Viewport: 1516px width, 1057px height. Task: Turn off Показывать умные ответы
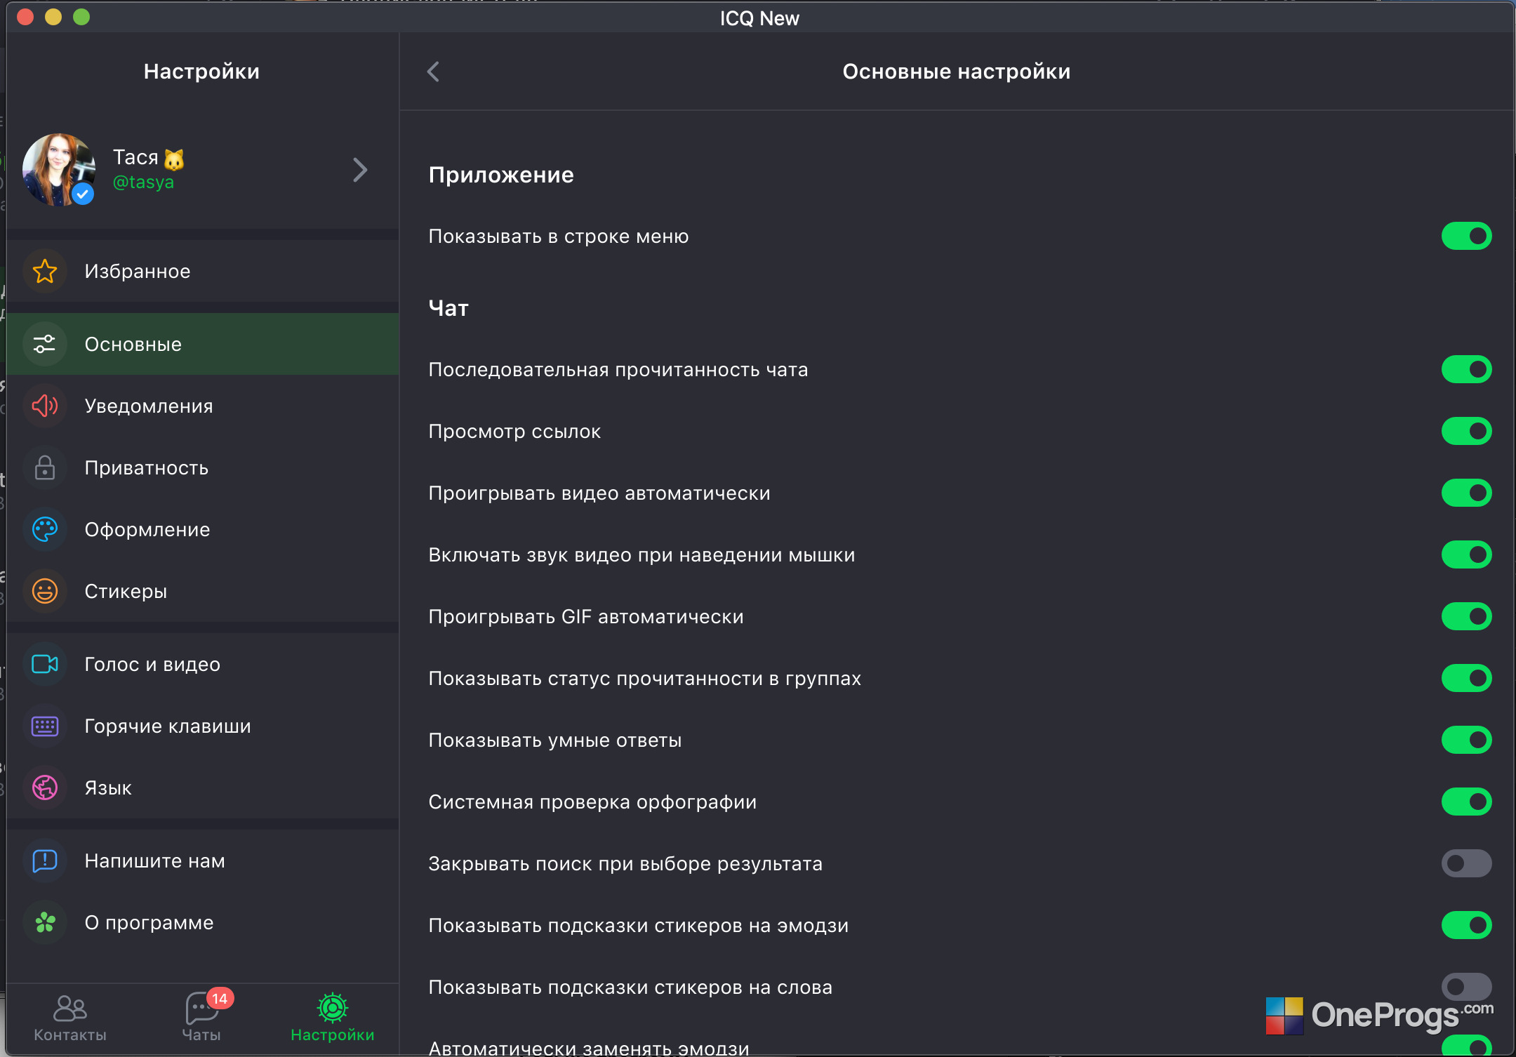(1466, 740)
